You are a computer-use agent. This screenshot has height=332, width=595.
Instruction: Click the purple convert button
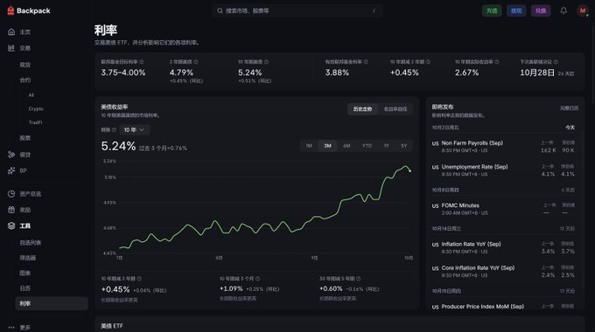[x=541, y=10]
